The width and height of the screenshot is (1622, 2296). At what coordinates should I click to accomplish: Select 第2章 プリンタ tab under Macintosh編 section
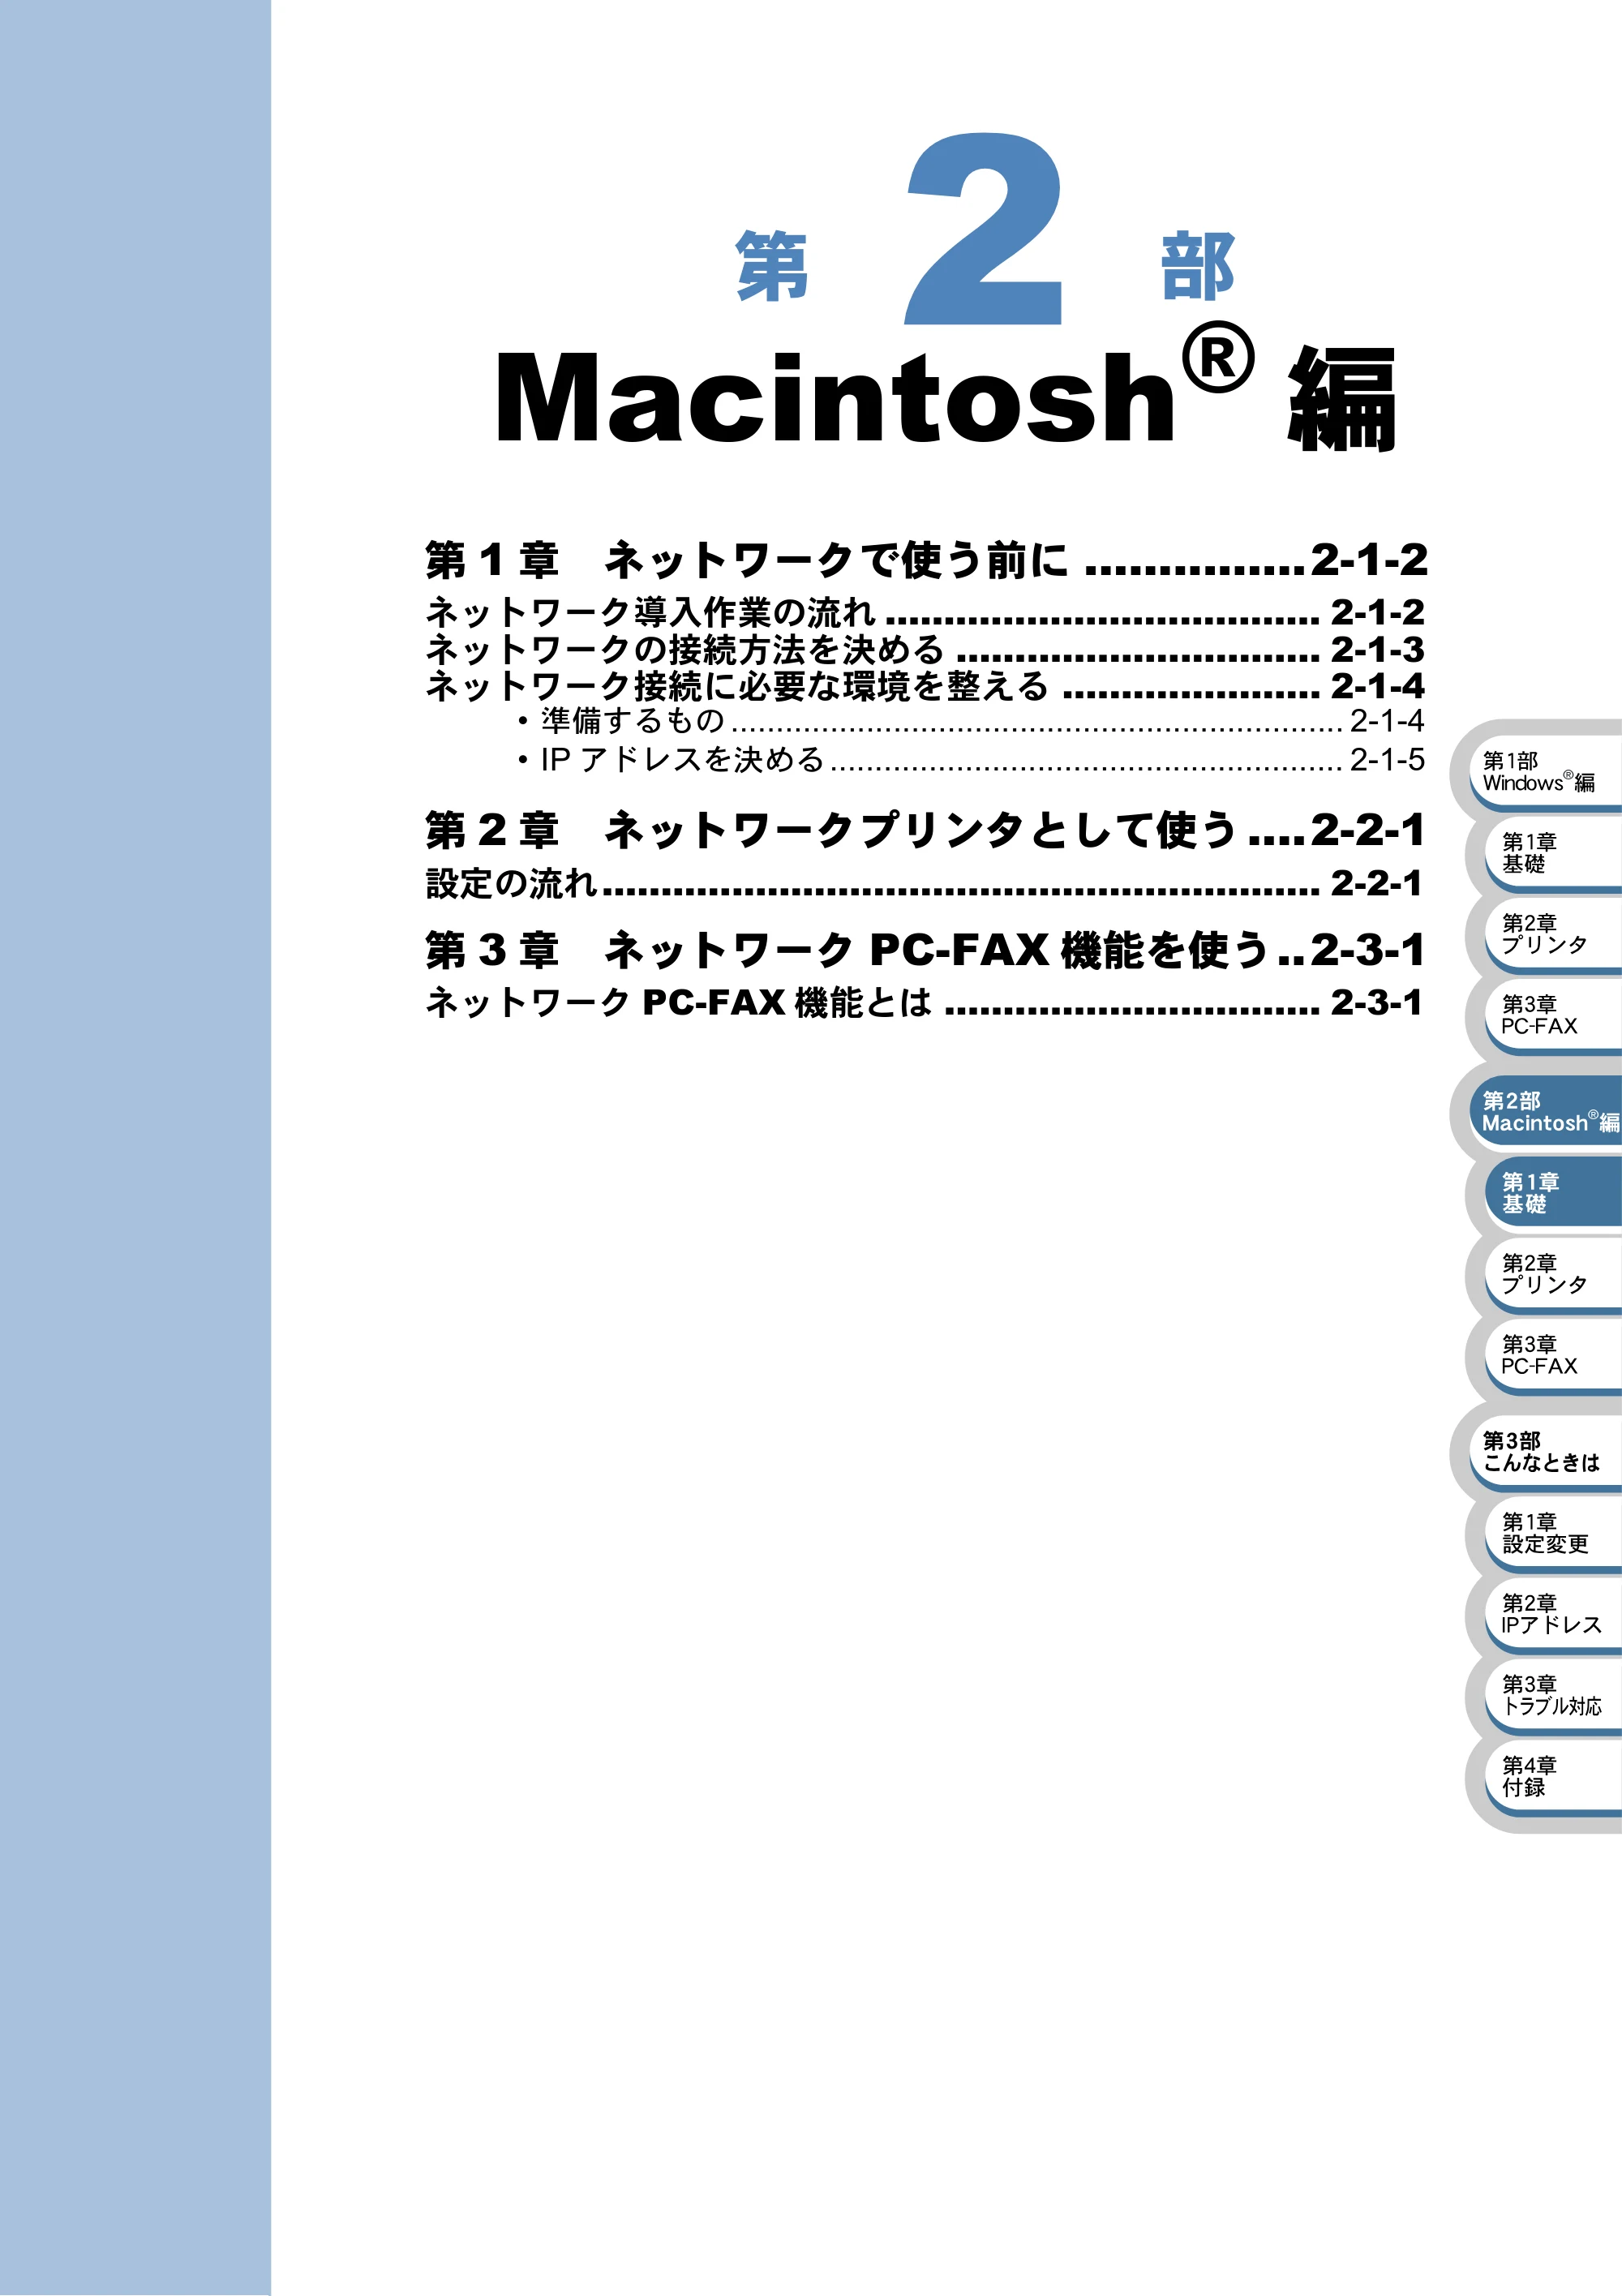pos(1553,1274)
